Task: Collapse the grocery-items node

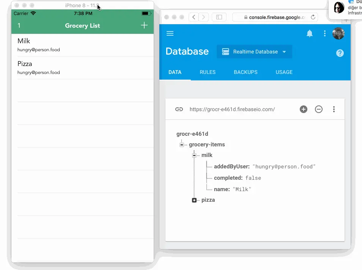Action: tap(182, 145)
